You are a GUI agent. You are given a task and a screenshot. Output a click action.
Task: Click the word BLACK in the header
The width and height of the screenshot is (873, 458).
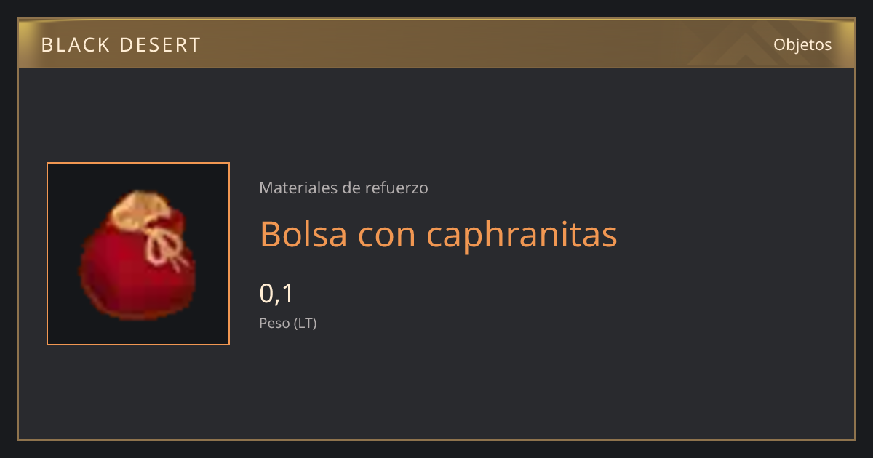click(68, 45)
